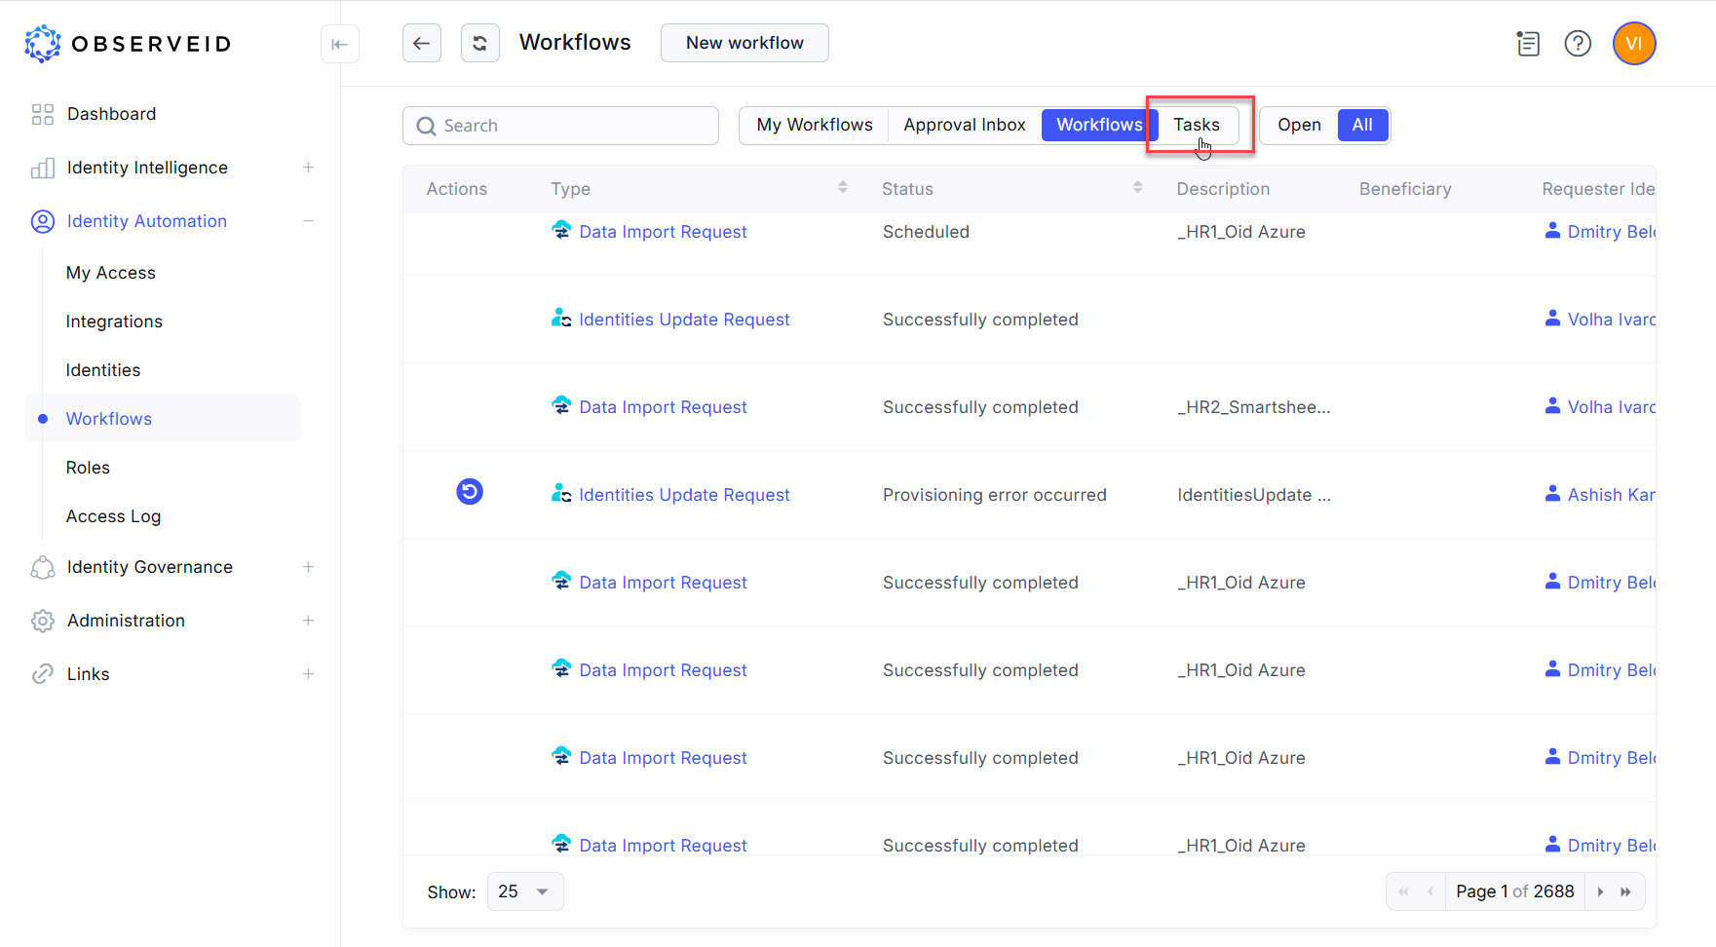
Task: Jump to the last page
Action: 1625,891
